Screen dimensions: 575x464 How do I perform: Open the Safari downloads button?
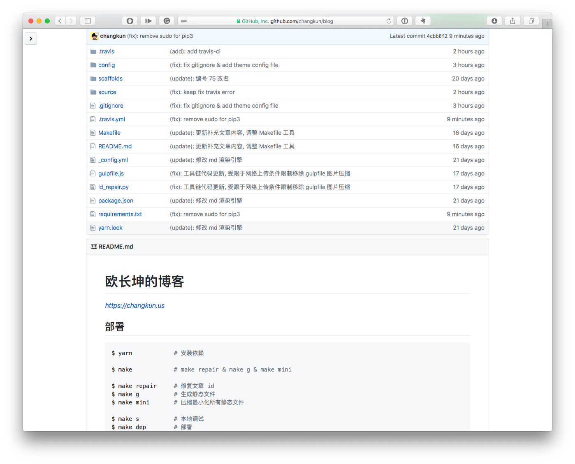click(x=494, y=21)
